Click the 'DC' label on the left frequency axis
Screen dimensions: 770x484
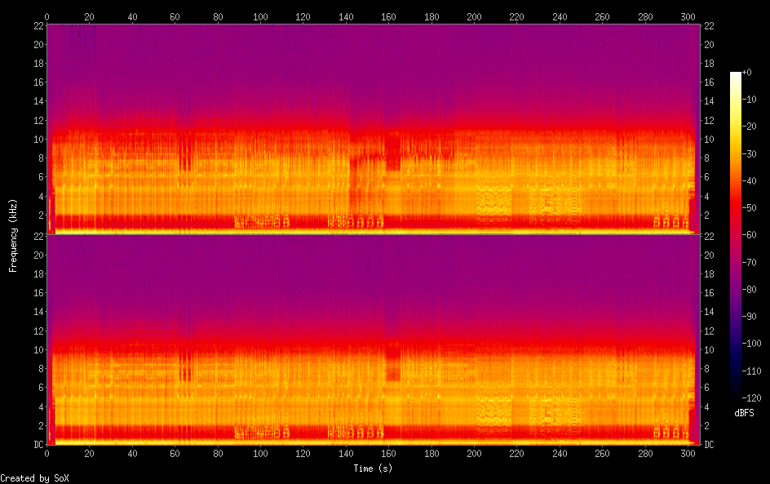pyautogui.click(x=37, y=445)
